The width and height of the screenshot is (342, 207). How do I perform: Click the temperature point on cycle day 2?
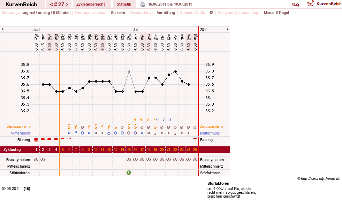43,84
